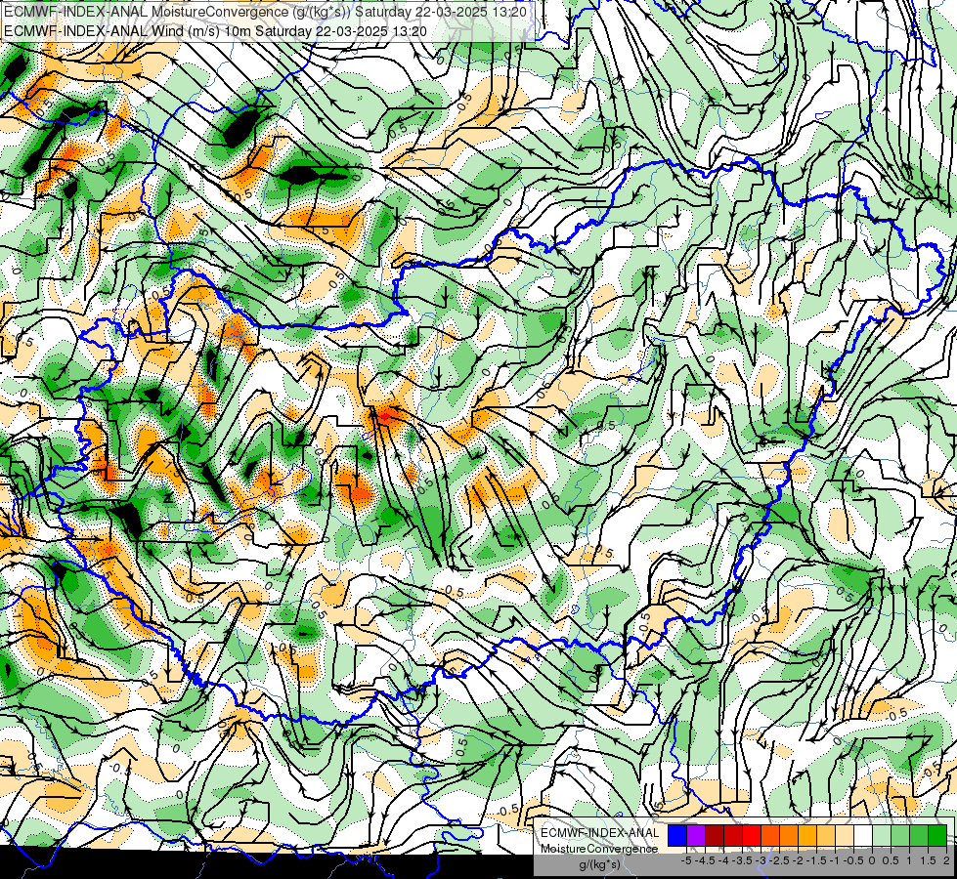The image size is (957, 879).
Task: Click the 1.5 legend tick label
Action: 928,860
